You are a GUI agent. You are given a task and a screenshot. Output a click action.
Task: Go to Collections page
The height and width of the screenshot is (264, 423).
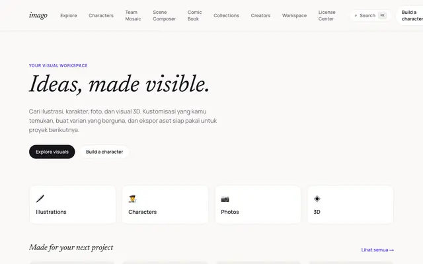pos(226,16)
